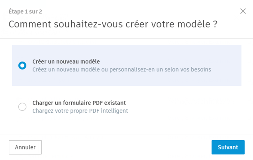The width and height of the screenshot is (253, 160).
Task: Click the footer space between Annuler and Suivant
Action: pyautogui.click(x=125, y=147)
